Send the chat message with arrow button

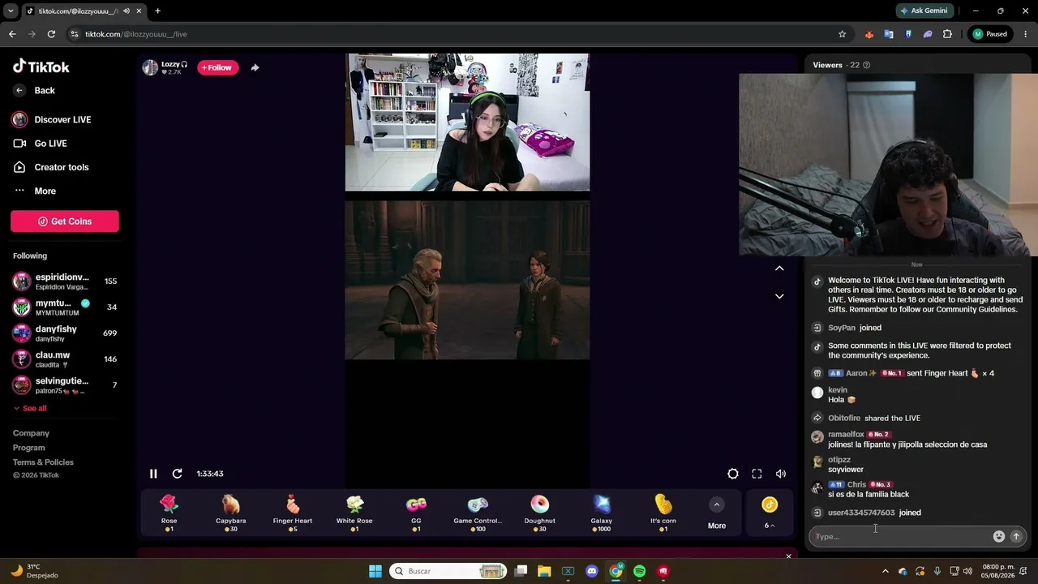click(1016, 536)
